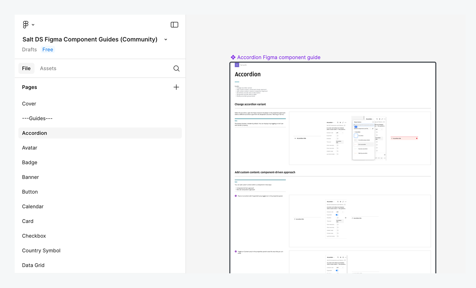
Task: Click the Change accordion variant section heading
Action: 250,104
